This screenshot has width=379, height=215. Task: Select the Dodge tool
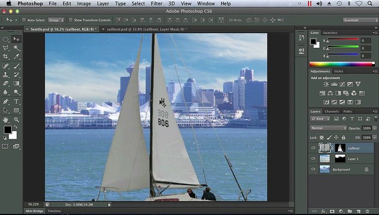(16, 92)
